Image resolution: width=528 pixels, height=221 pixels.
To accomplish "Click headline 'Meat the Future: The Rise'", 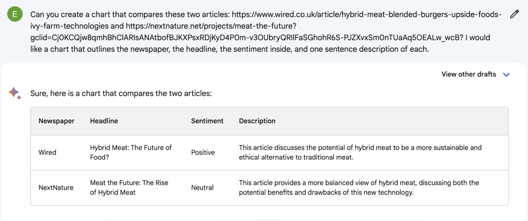I will pyautogui.click(x=129, y=183).
